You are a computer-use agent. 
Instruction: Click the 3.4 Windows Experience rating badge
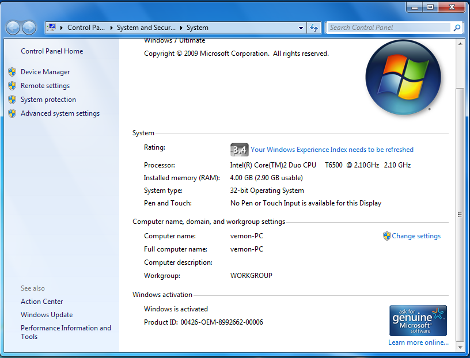pyautogui.click(x=239, y=150)
